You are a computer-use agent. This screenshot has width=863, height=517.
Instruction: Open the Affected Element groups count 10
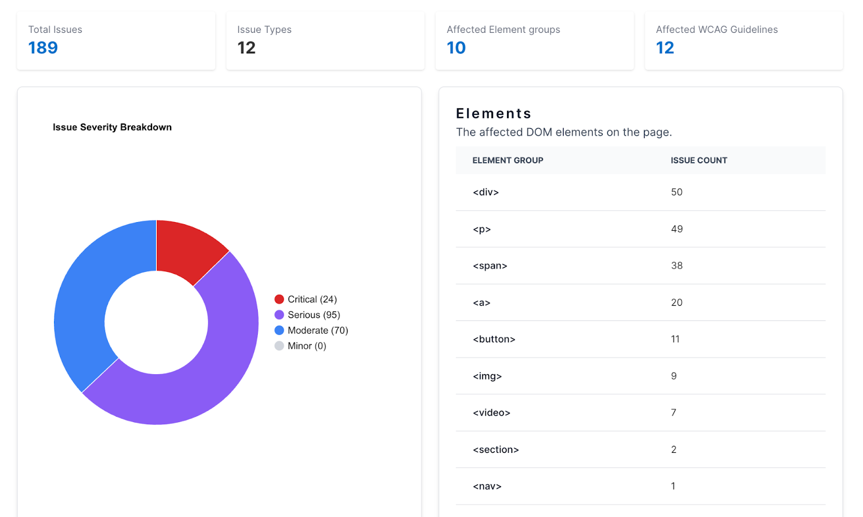[456, 48]
